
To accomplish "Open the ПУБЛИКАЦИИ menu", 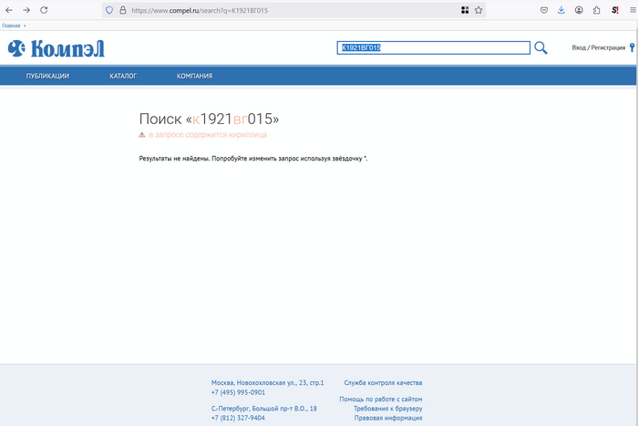I will coord(47,76).
